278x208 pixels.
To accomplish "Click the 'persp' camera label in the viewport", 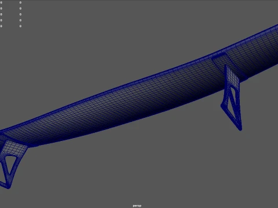I will (x=137, y=206).
